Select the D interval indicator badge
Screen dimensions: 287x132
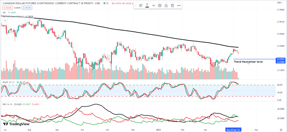click(107, 3)
